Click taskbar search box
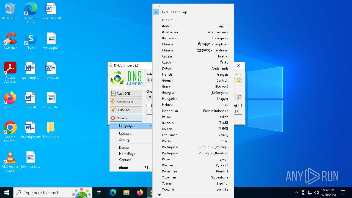 pos(53,193)
